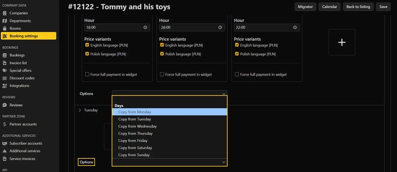Click the Additional services bell icon
397x172 pixels.
[5, 151]
